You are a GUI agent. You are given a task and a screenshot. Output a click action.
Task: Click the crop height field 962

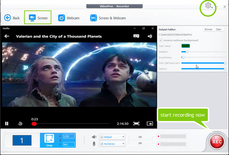pyautogui.click(x=69, y=145)
